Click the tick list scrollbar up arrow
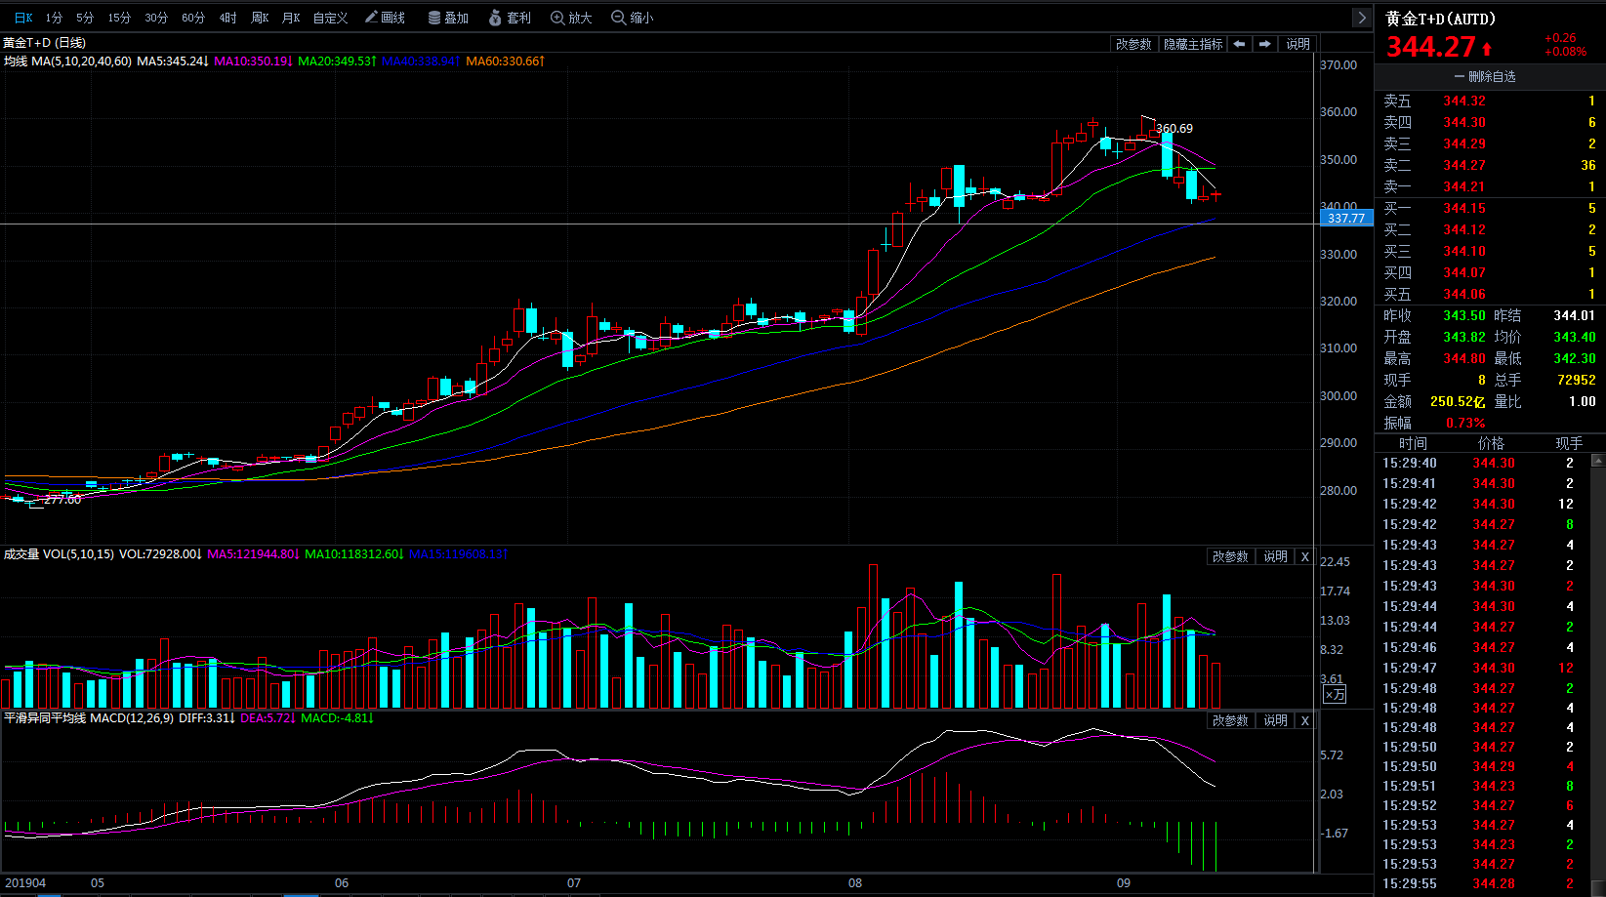The height and width of the screenshot is (897, 1606). [x=1597, y=460]
